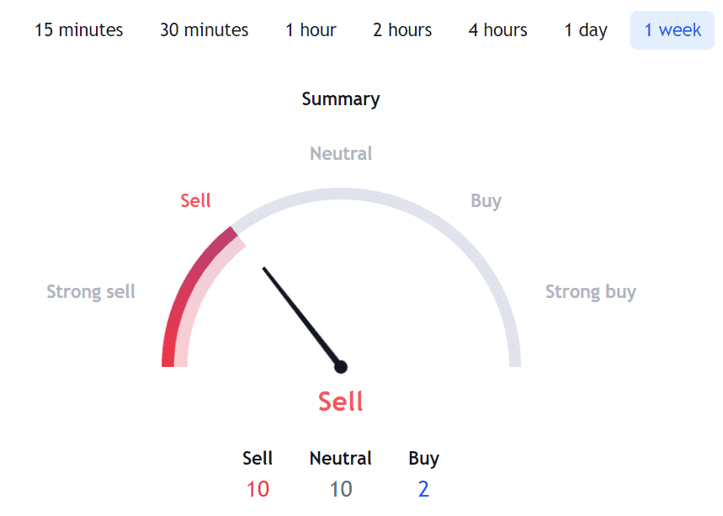
Task: Switch to the 30 minutes tab
Action: tap(204, 30)
